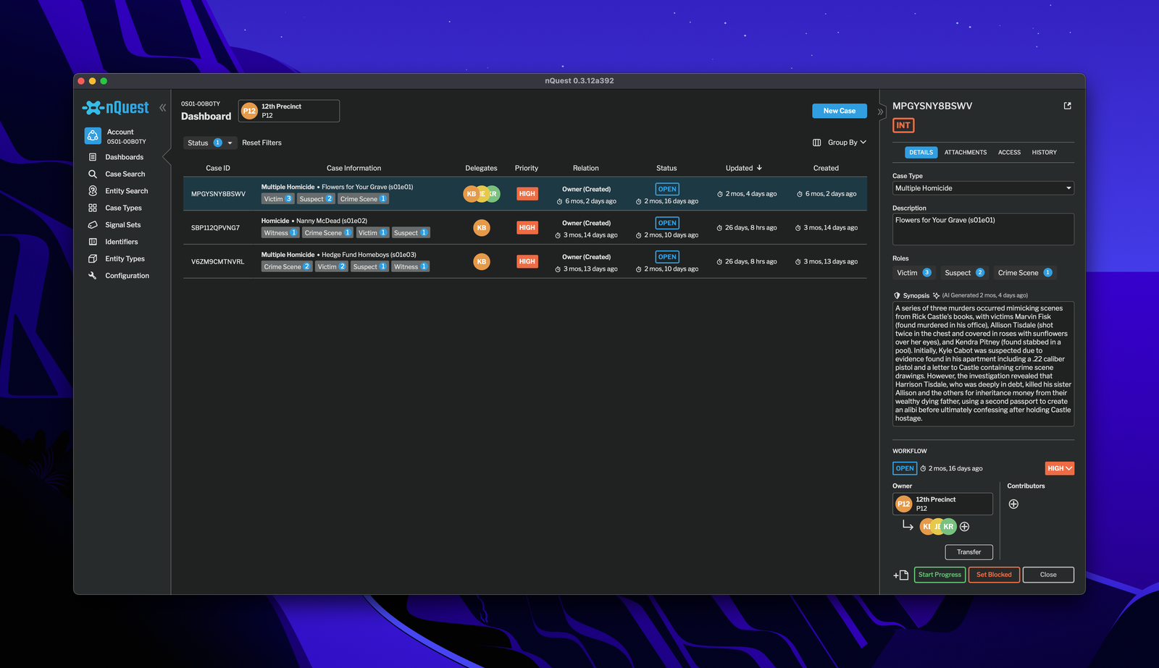Click the nQuest logo
Image resolution: width=1159 pixels, height=668 pixels.
(116, 108)
